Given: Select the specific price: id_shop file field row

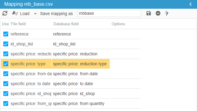Looking at the screenshot, I should 30,94.
